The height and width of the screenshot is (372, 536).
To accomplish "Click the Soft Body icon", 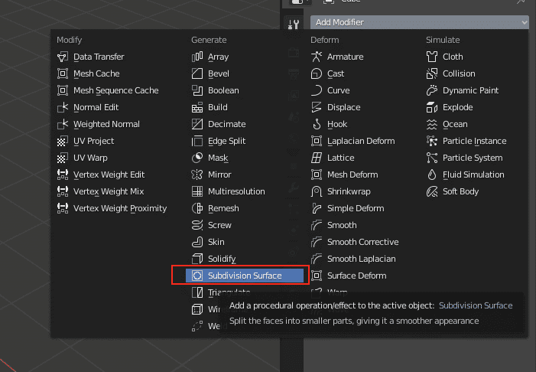I will 432,191.
